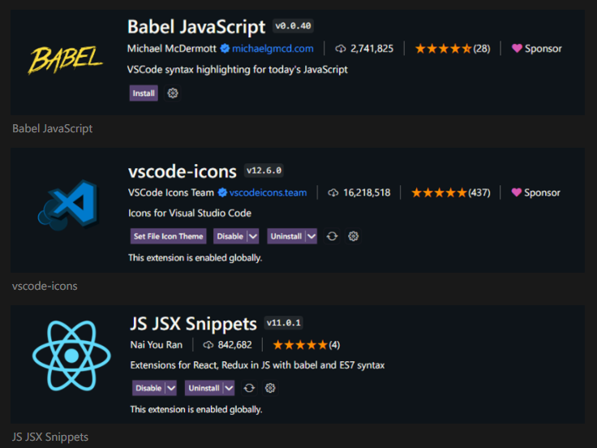The height and width of the screenshot is (448, 597).
Task: Click the Babel logo thumbnail
Action: click(x=66, y=59)
